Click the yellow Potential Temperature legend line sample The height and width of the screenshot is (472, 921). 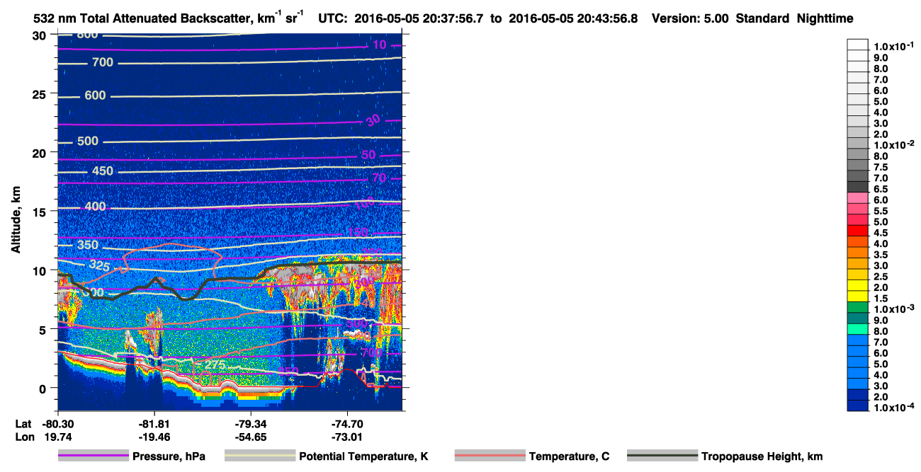260,456
